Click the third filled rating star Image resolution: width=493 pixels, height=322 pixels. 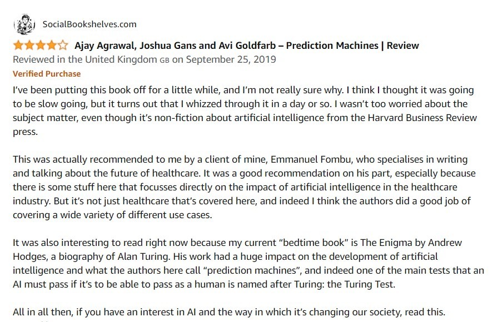pyautogui.click(x=41, y=46)
